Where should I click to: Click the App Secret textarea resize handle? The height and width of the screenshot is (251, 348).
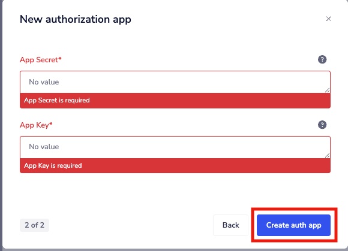pos(327,90)
